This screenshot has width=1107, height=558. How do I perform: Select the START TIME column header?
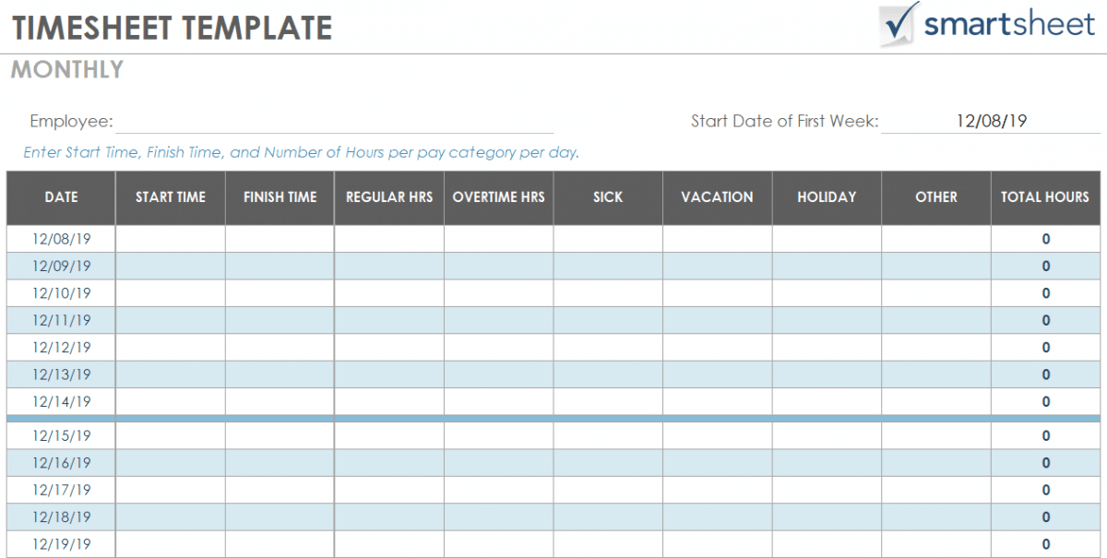[x=171, y=197]
